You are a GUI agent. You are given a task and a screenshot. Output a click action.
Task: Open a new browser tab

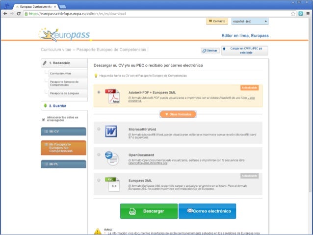[x=63, y=7]
